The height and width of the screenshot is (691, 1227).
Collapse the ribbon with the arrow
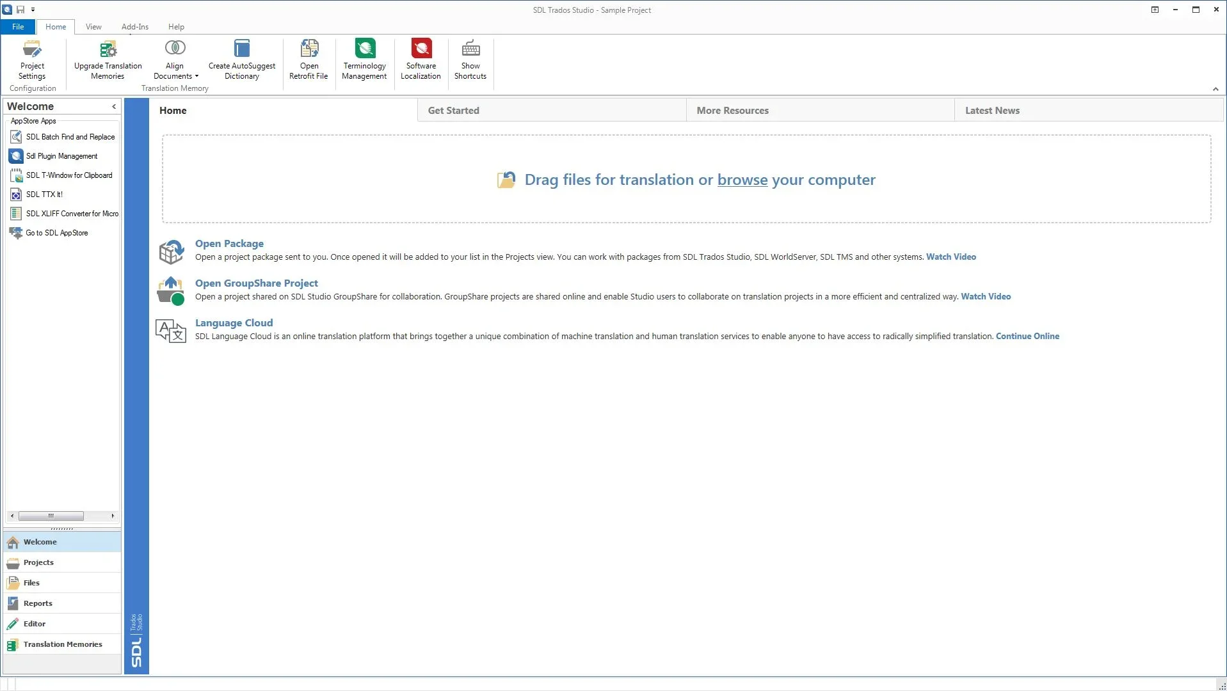coord(1215,89)
